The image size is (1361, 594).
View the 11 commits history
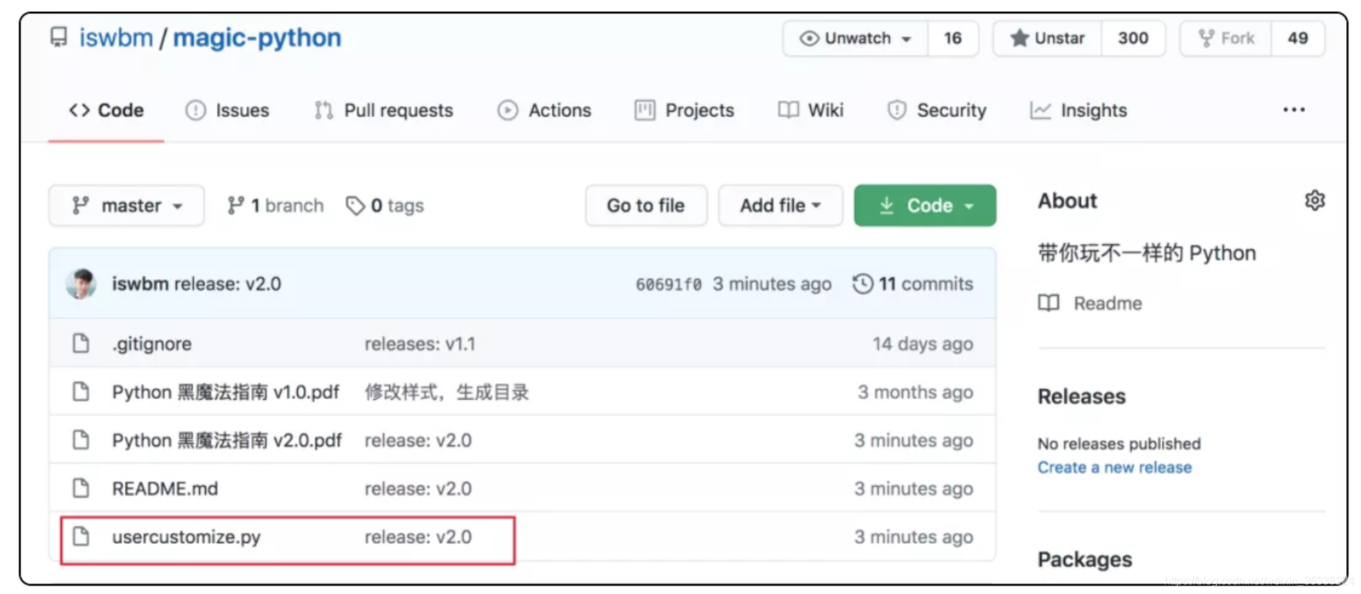click(x=912, y=284)
